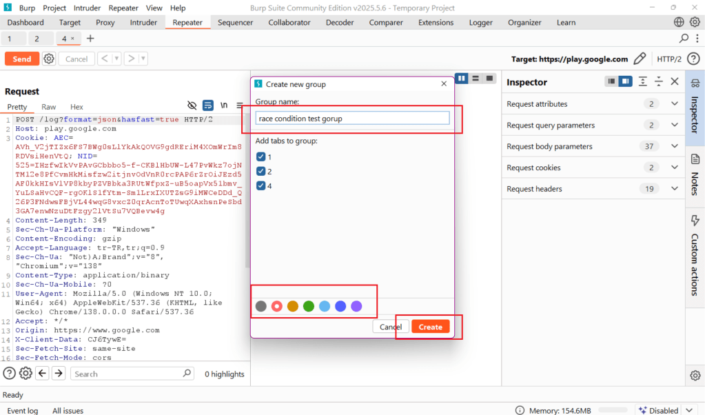Open the Notes side panel
705x415 pixels.
(695, 174)
